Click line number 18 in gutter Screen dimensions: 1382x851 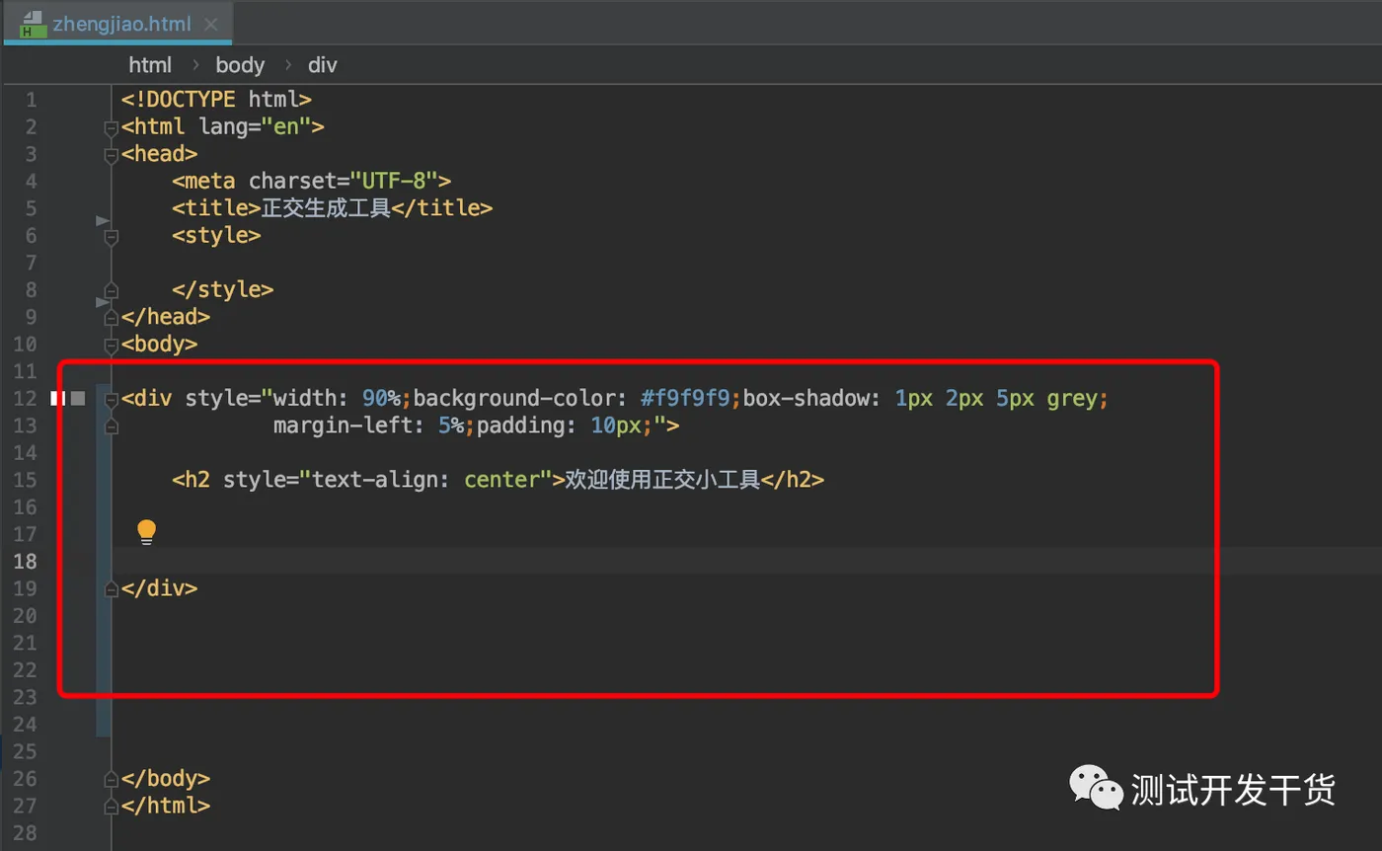(25, 562)
